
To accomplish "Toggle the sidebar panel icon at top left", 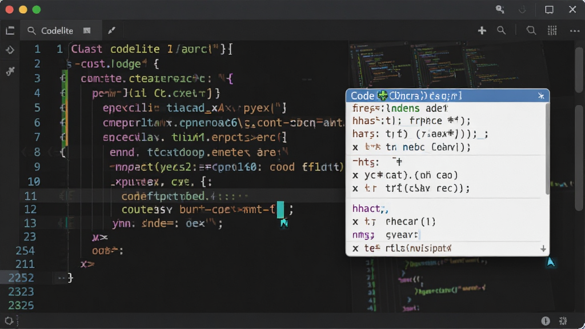I will (x=10, y=31).
